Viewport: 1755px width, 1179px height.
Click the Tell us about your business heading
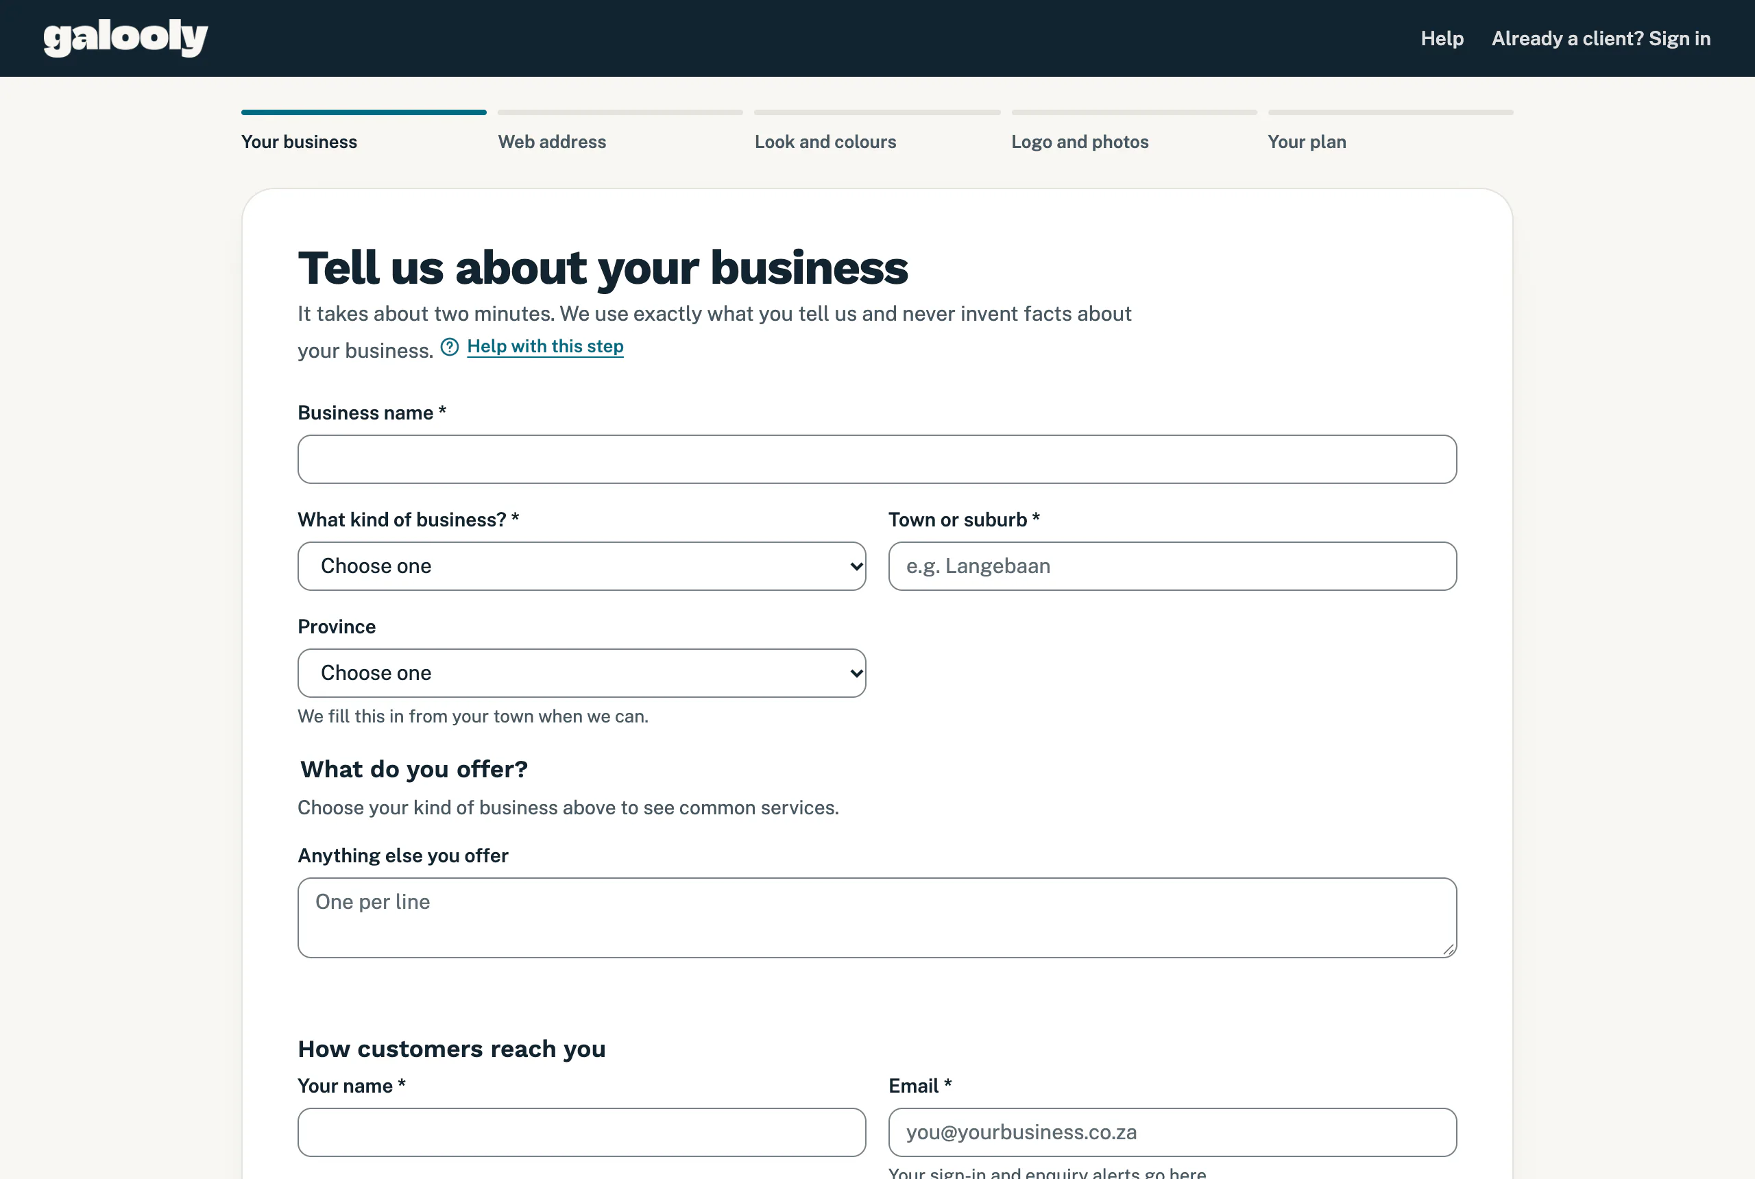603,268
